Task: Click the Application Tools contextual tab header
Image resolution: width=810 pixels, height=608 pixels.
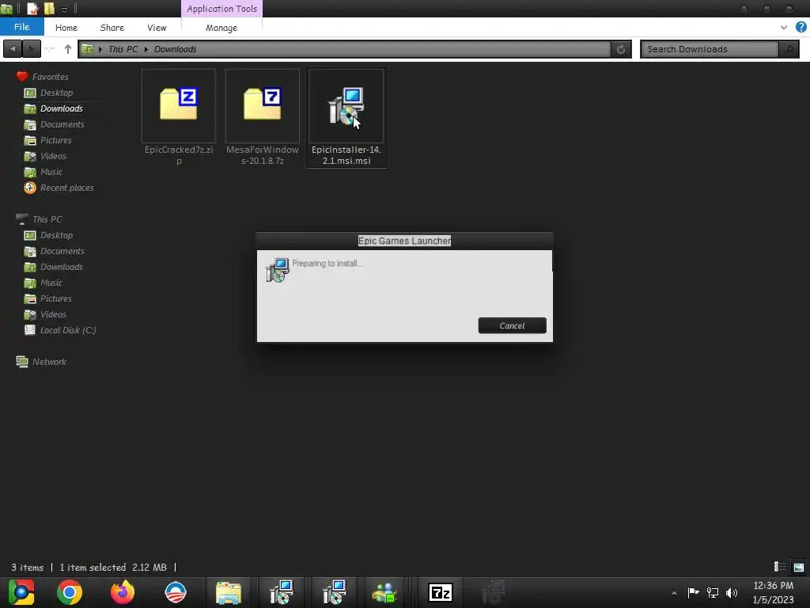Action: (221, 9)
